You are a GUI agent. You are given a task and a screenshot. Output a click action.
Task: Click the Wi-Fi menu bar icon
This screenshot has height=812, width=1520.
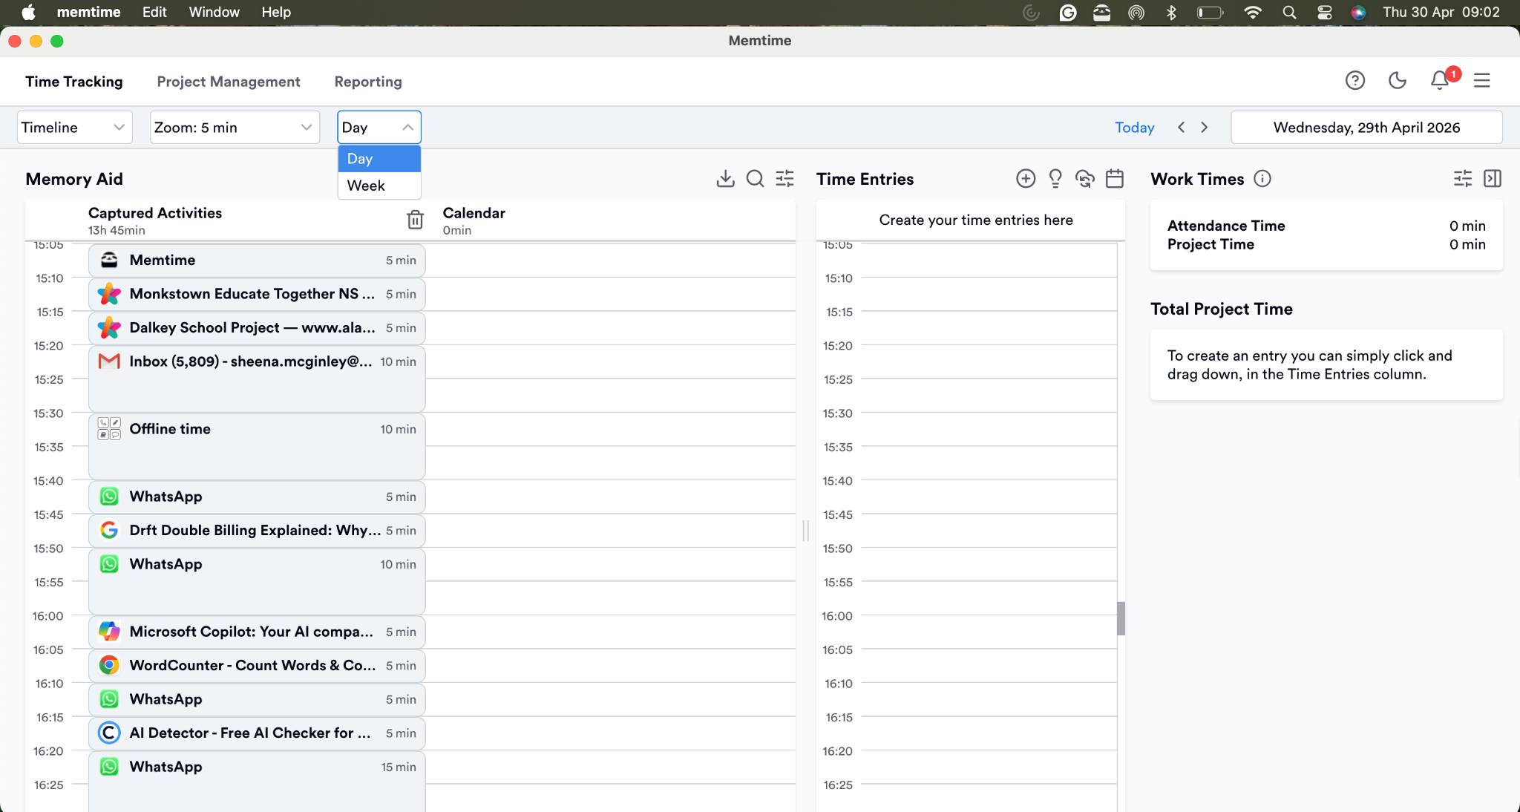click(1252, 13)
